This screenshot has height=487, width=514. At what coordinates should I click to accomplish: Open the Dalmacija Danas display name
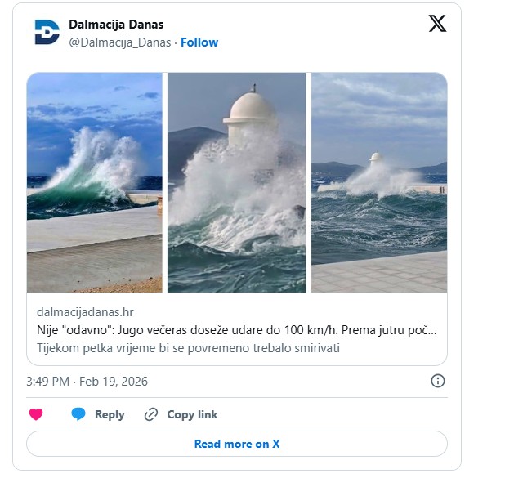coord(116,25)
